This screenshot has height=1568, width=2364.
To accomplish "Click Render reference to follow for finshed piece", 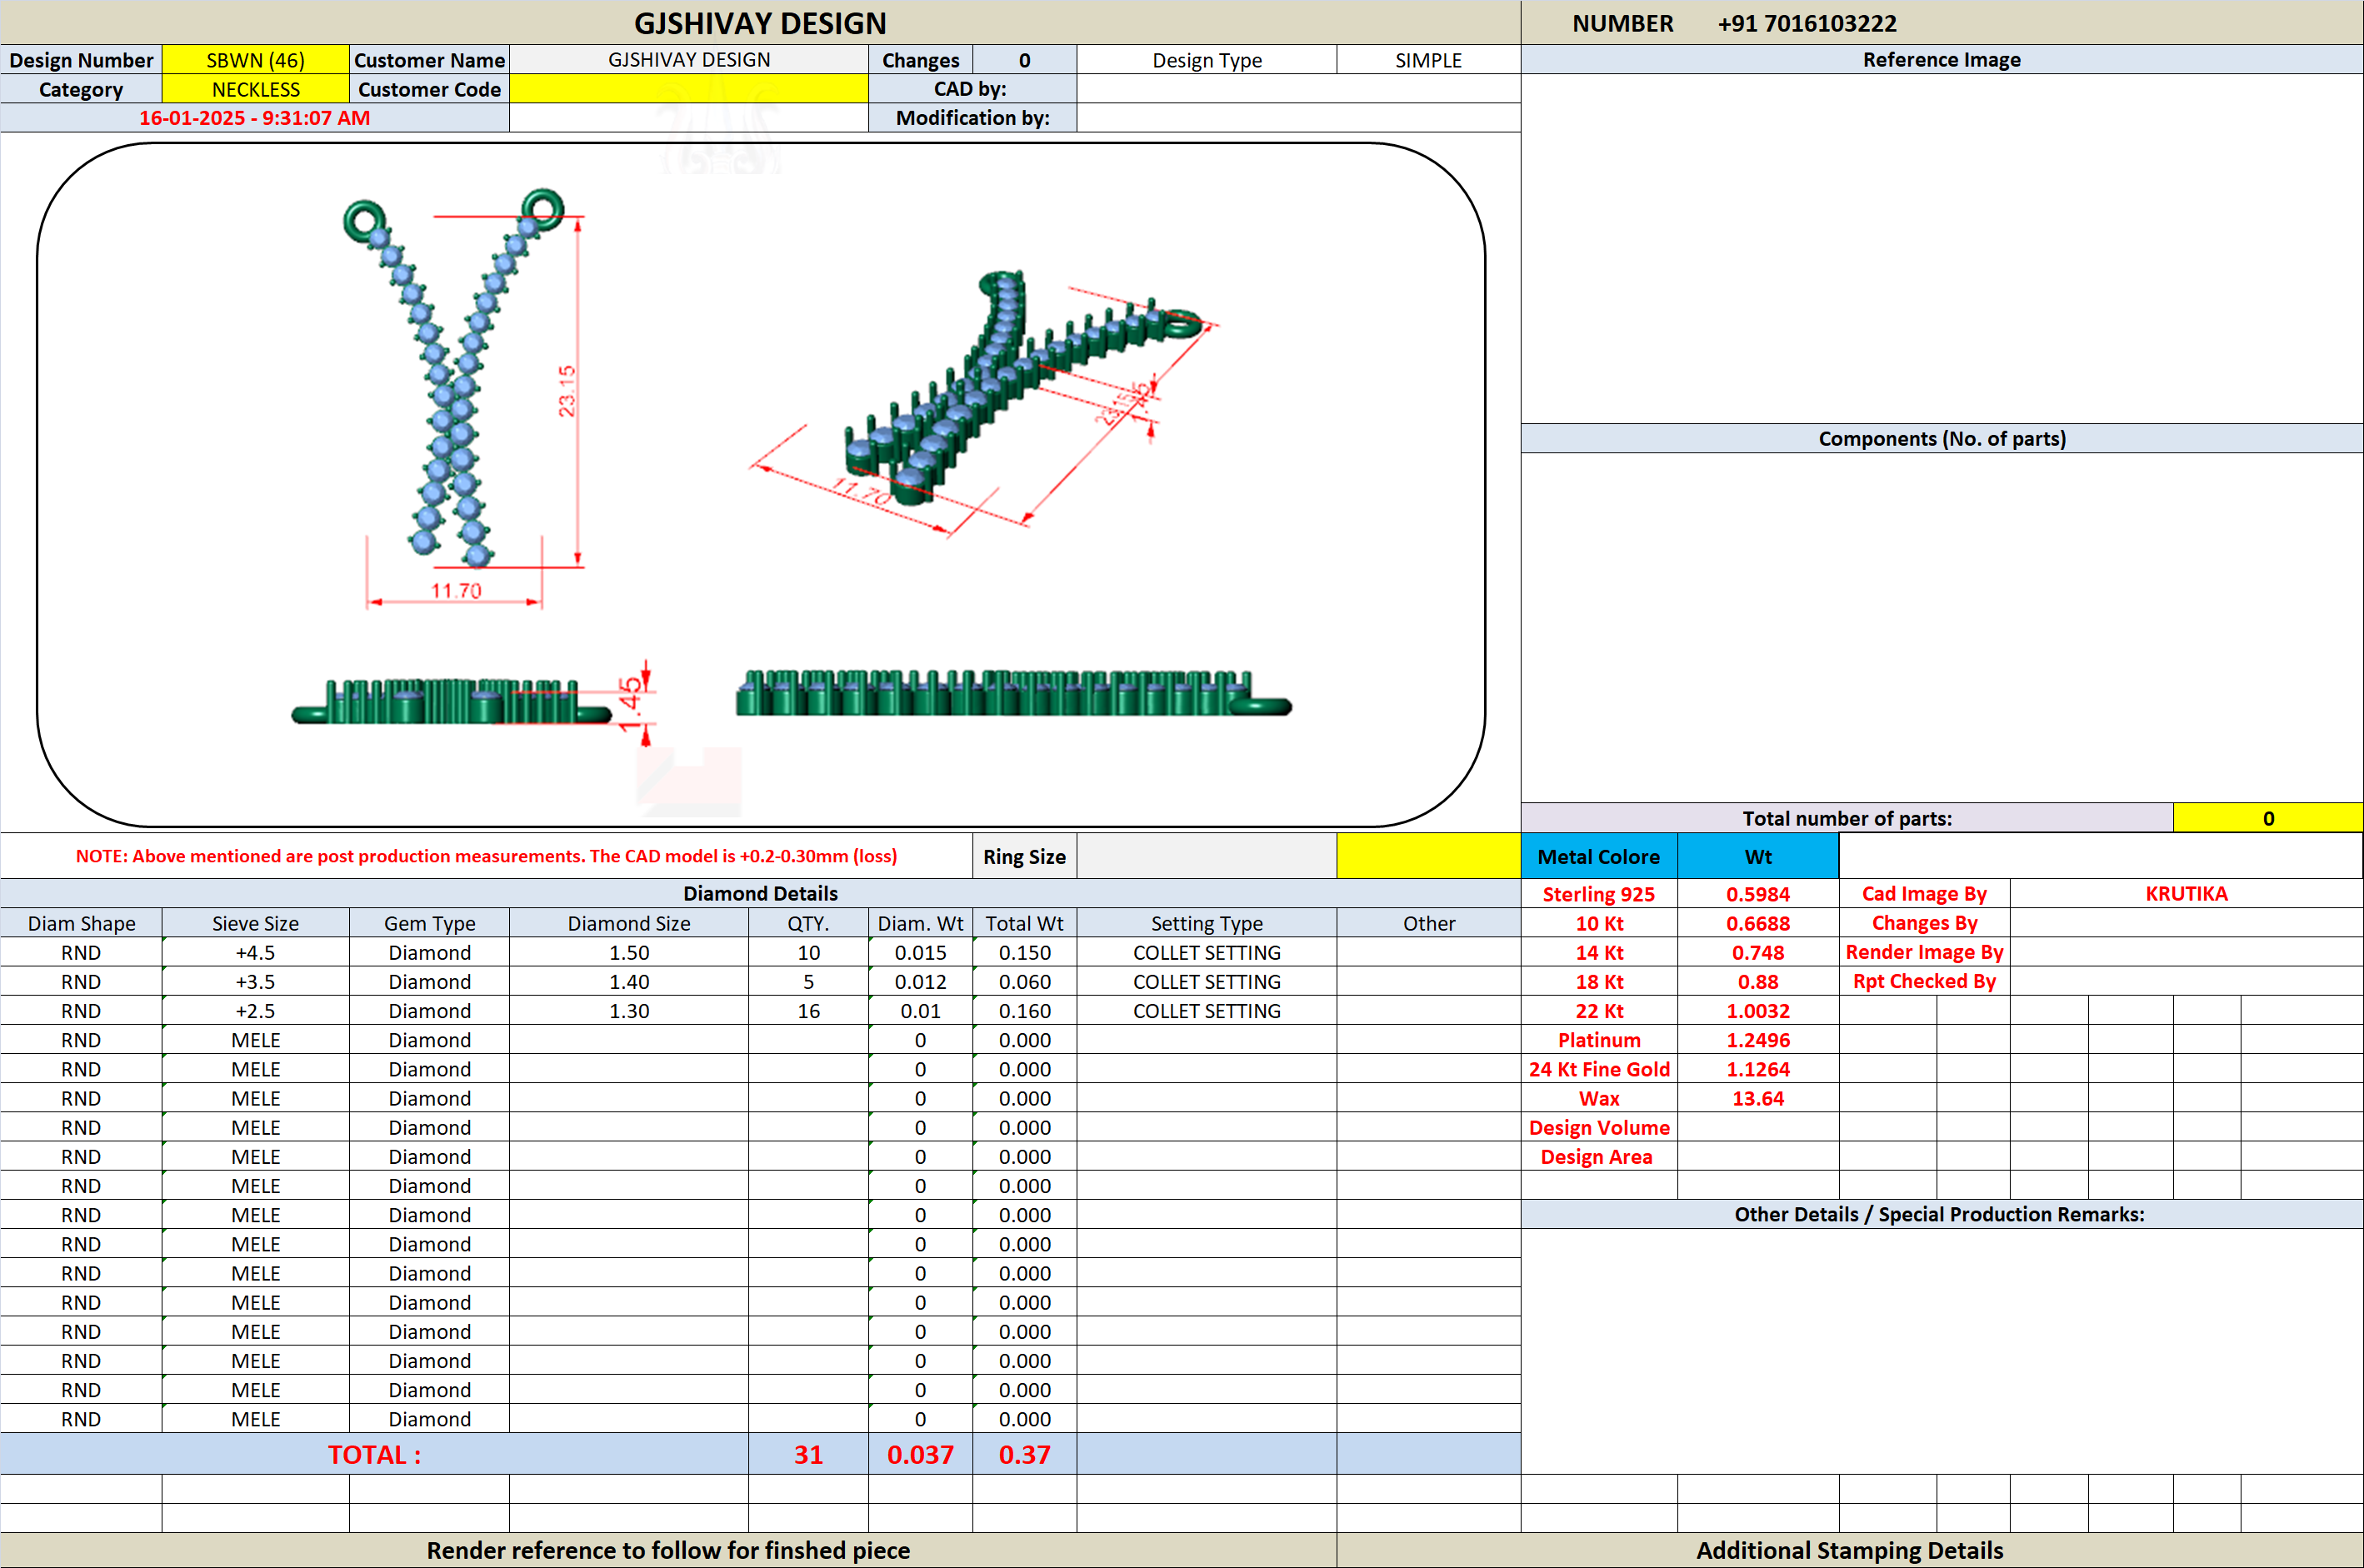I will (668, 1550).
